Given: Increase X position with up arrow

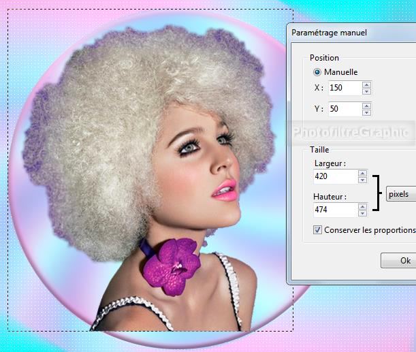Looking at the screenshot, I should pyautogui.click(x=366, y=84).
